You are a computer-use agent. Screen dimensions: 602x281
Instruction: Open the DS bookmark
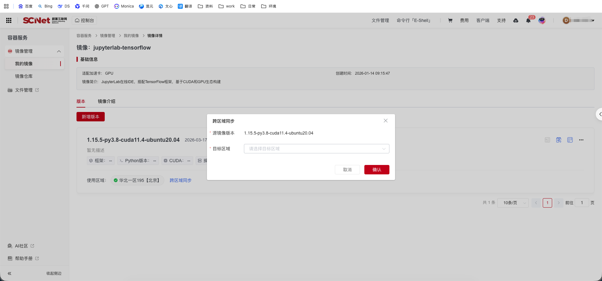pos(64,6)
